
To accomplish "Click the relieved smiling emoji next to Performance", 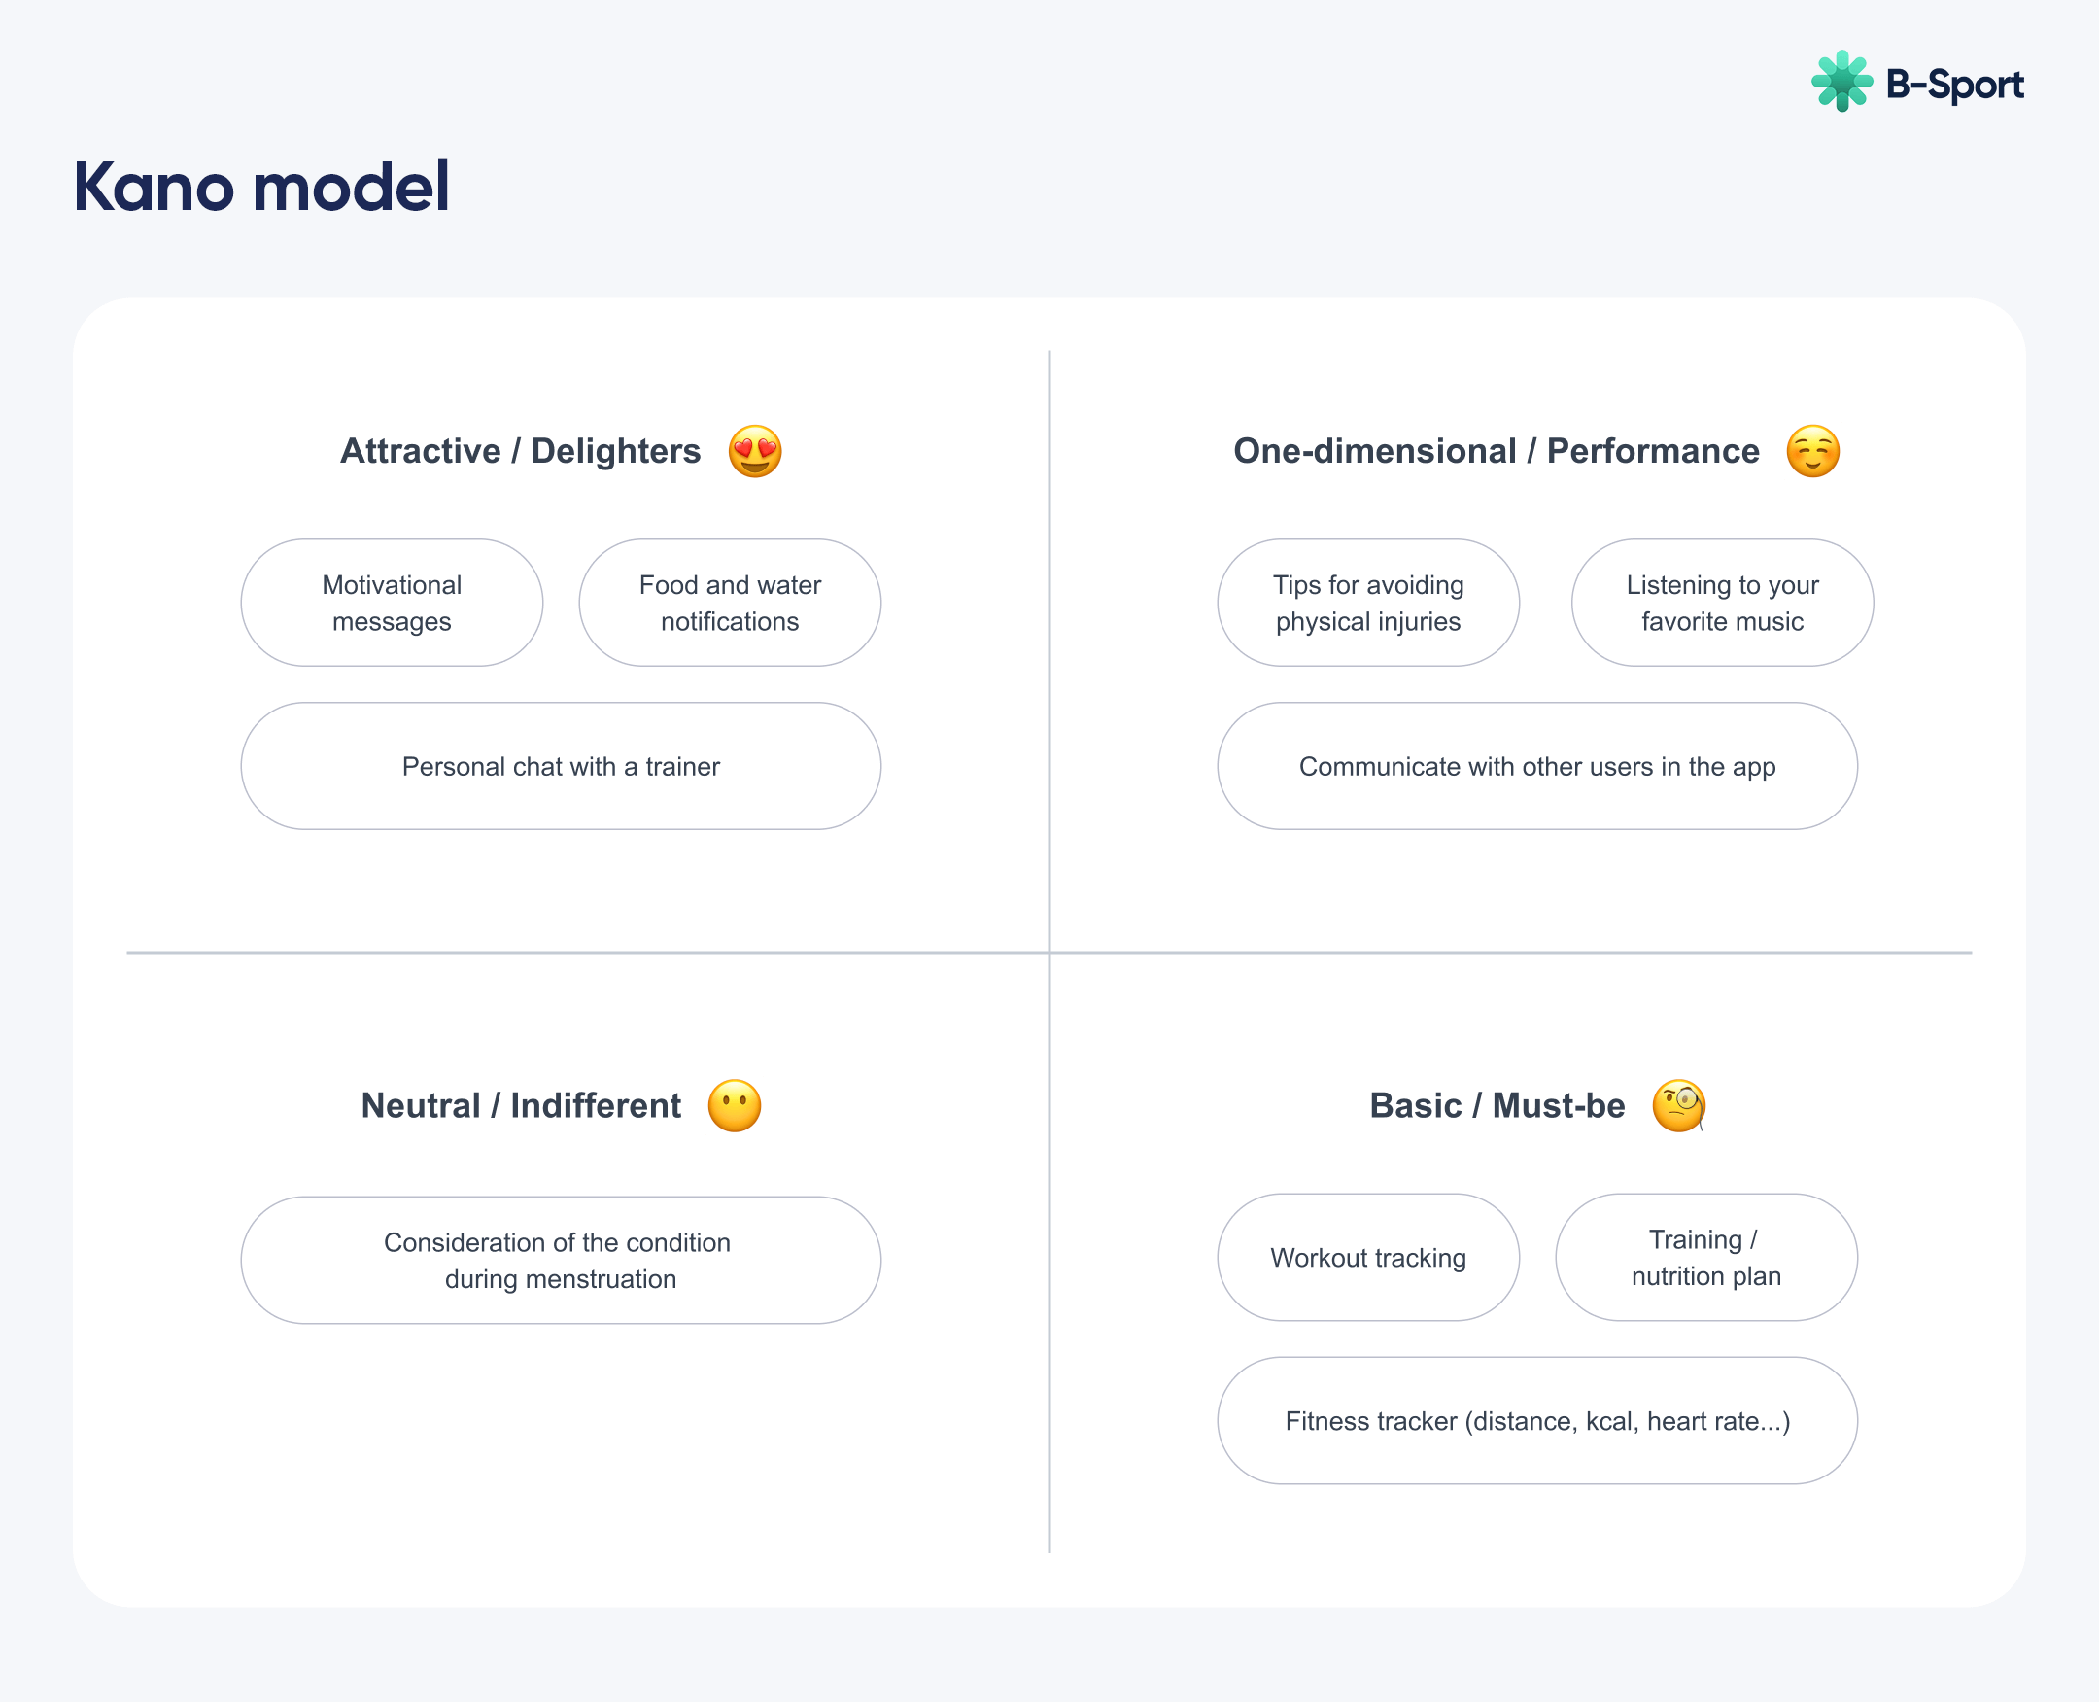I will tap(1812, 451).
